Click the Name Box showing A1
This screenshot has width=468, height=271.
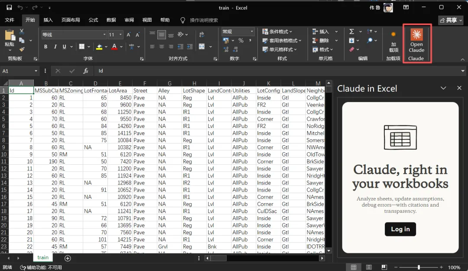point(17,71)
